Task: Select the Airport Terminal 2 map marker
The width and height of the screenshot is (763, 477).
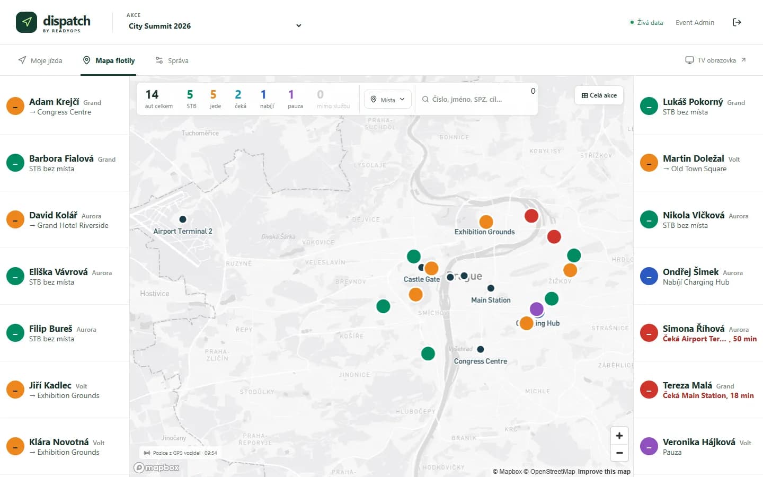Action: tap(183, 219)
